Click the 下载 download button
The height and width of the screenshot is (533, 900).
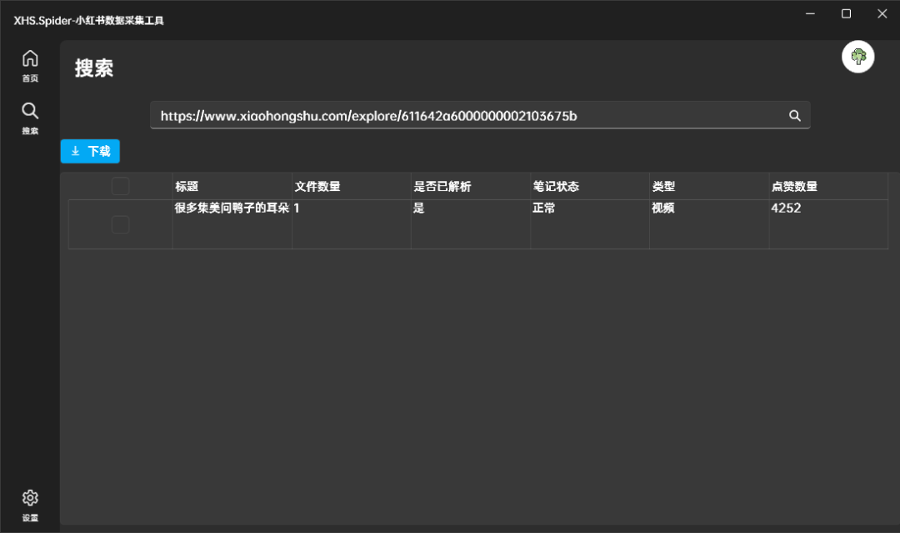[90, 151]
